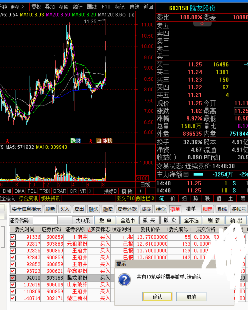Open 板块资讯 tab
248x310 pixels.
(50, 198)
